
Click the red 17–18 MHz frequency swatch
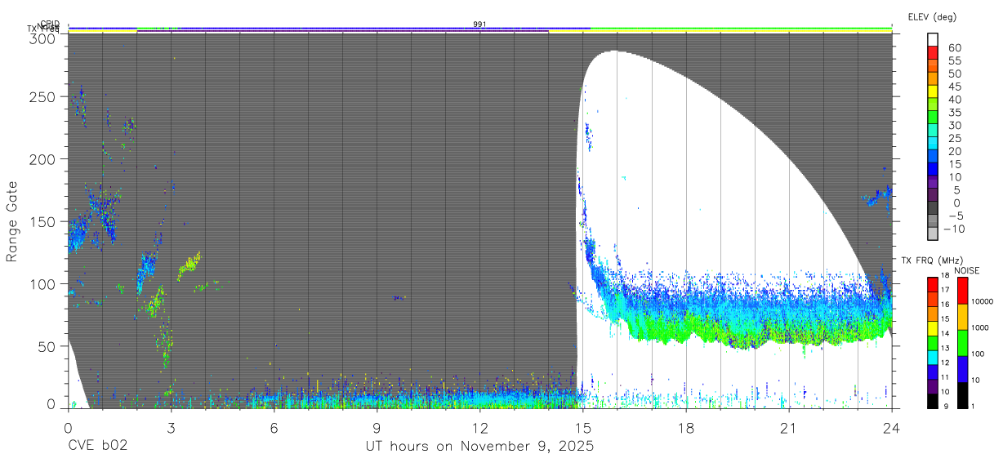[x=932, y=284]
